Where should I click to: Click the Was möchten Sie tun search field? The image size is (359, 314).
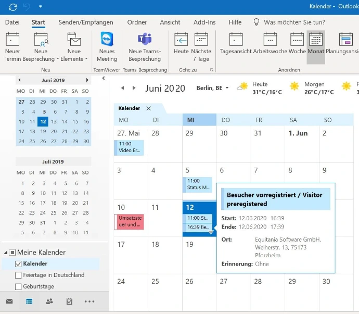coord(294,22)
